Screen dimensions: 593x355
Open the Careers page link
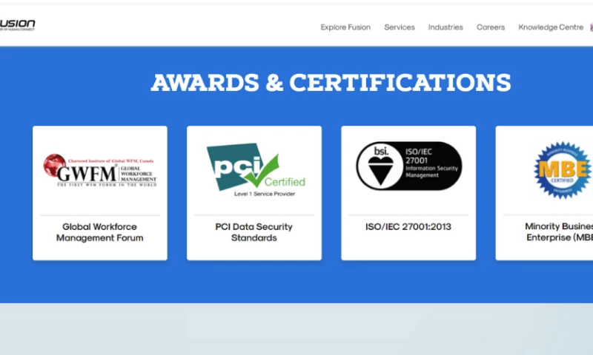pyautogui.click(x=491, y=27)
